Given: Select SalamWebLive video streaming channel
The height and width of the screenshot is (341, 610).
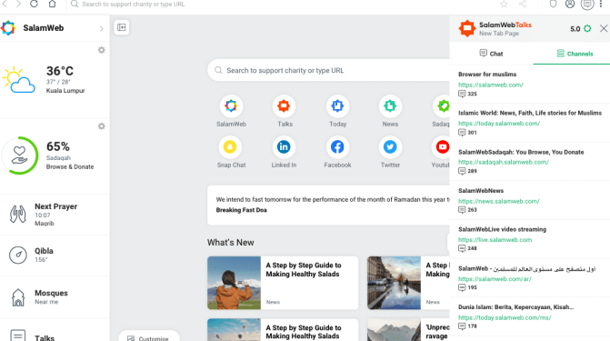Looking at the screenshot, I should pos(502,229).
